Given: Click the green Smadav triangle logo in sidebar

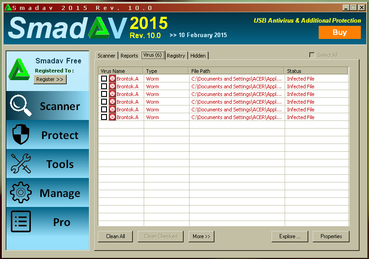Looking at the screenshot, I should [x=19, y=69].
